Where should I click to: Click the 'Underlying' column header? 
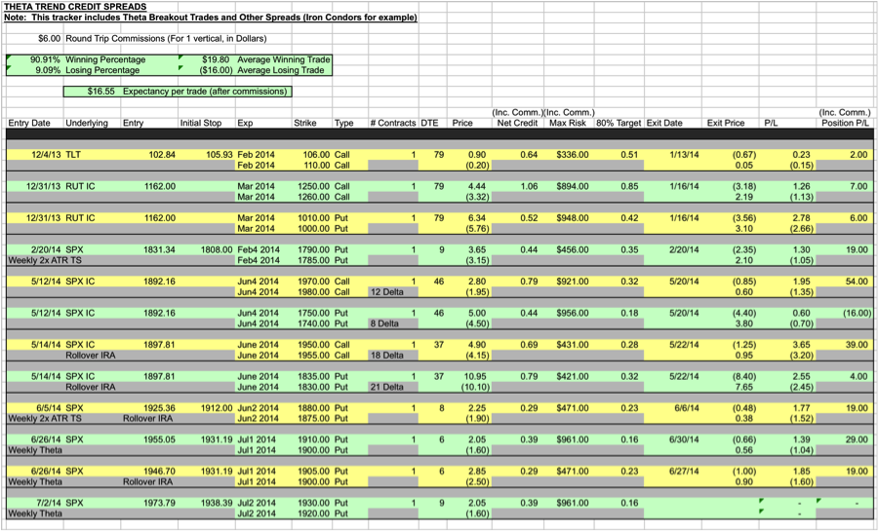point(86,123)
